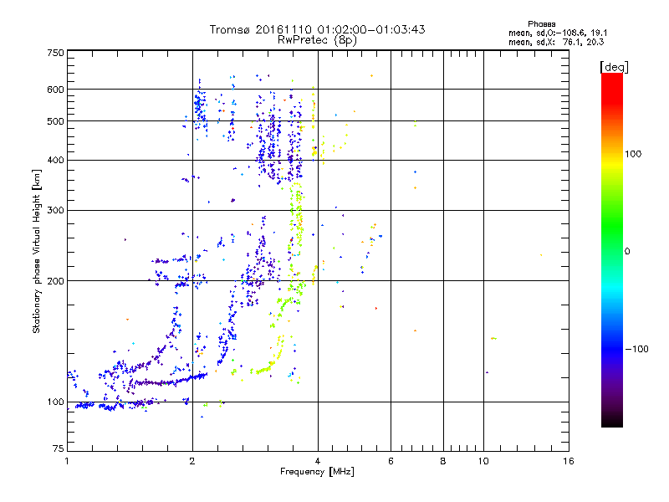Screen dimensions: 669x502
Task: Click the colorbar tick label '100'
Action: (x=633, y=154)
